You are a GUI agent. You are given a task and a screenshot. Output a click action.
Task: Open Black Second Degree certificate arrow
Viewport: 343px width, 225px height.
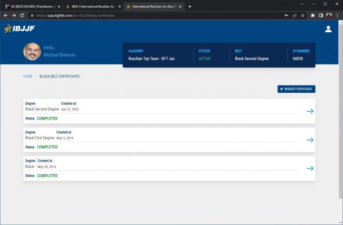click(310, 111)
